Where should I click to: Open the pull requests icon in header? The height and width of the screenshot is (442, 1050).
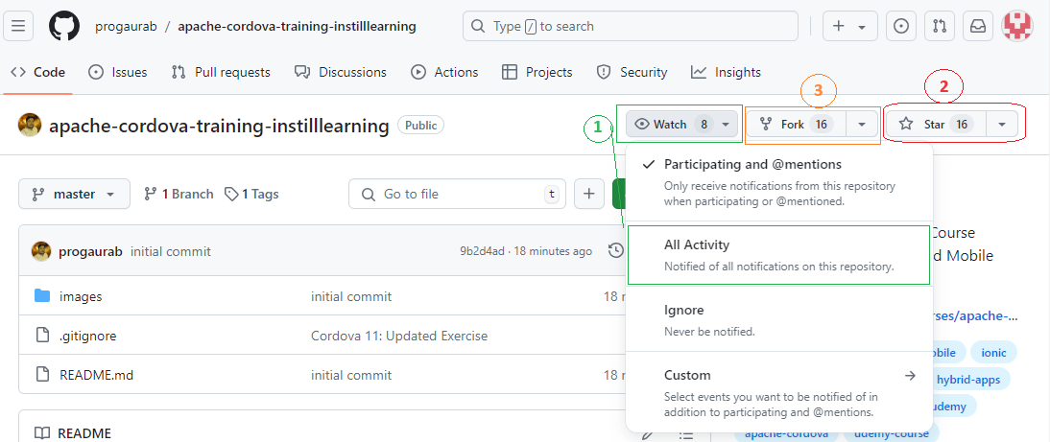(x=939, y=26)
